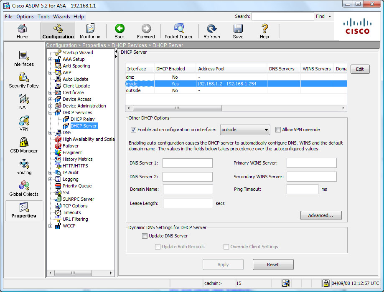Screen dimensions: 384x292
Task: Select DHCP Server in the tree
Action: 84,126
